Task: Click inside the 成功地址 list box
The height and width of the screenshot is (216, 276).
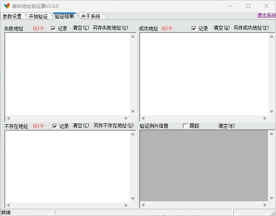Action: (204, 74)
